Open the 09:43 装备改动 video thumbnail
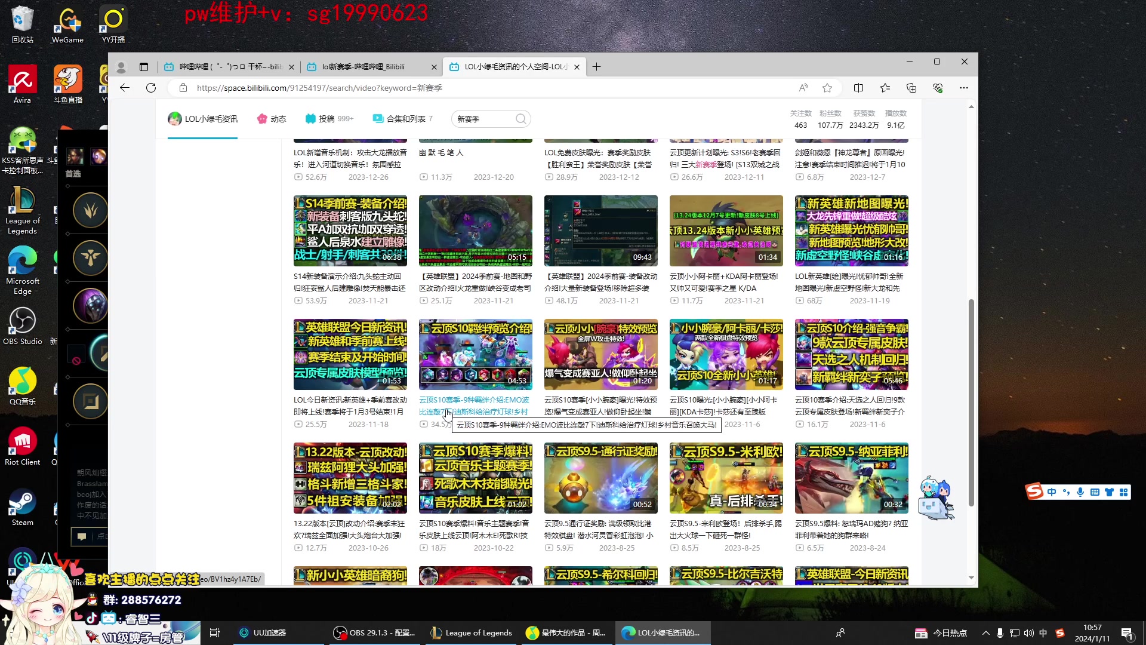This screenshot has height=645, width=1146. pyautogui.click(x=601, y=231)
